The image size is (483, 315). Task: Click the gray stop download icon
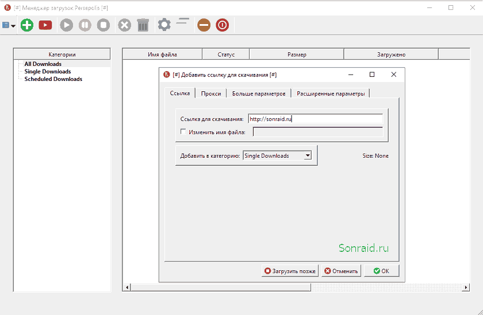(103, 25)
